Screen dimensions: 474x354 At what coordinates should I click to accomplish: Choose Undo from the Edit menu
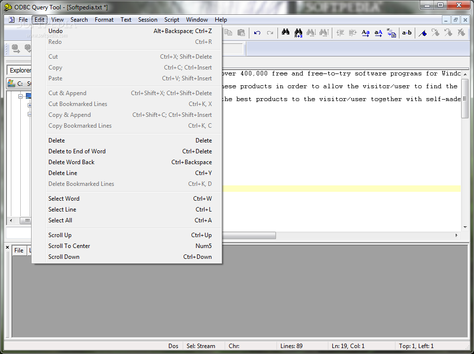pyautogui.click(x=127, y=31)
